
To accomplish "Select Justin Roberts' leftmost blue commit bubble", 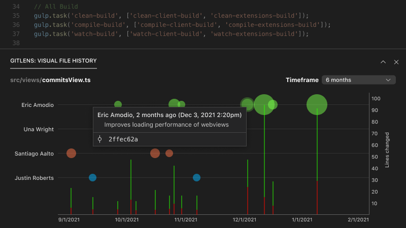I will (92, 177).
